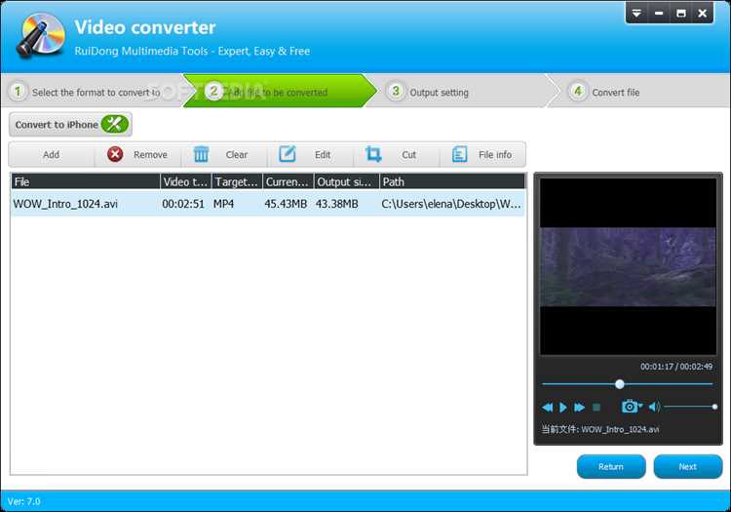Go to step 1 Select the format

(94, 92)
